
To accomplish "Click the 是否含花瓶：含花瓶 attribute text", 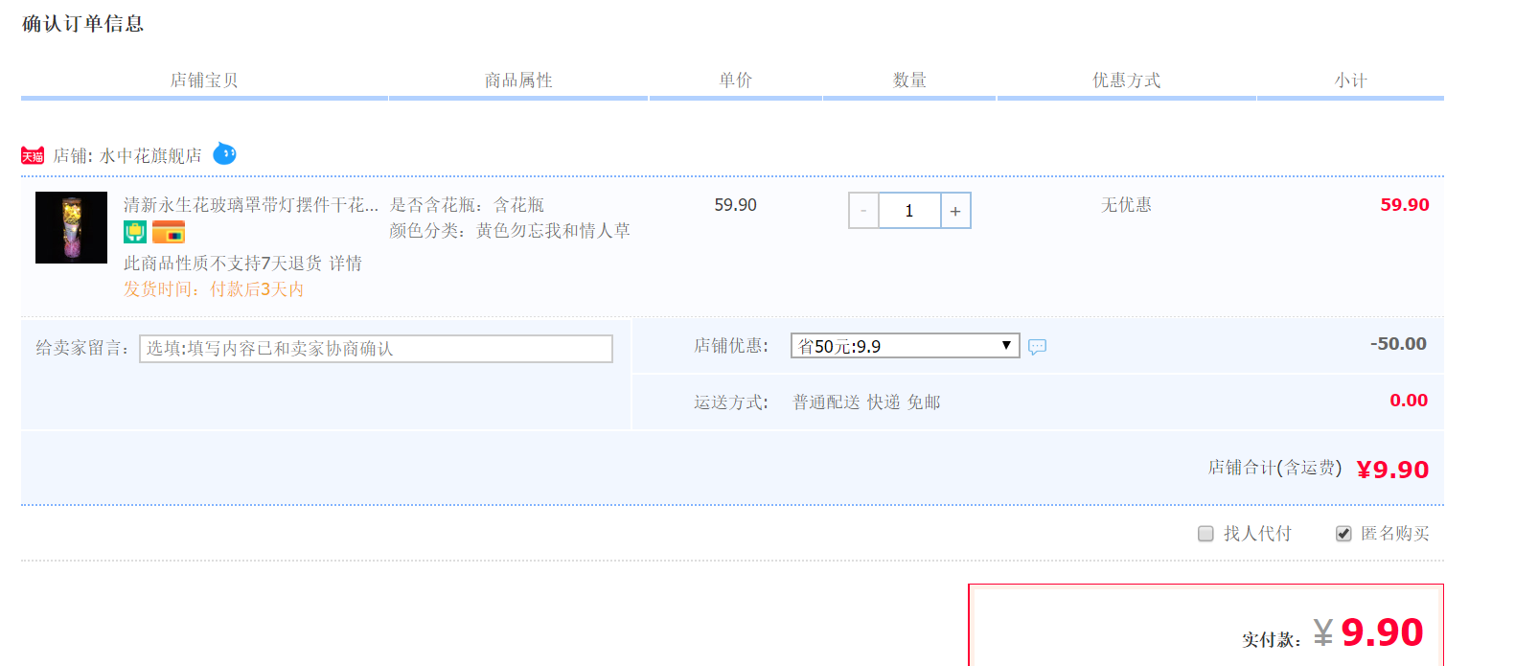I will click(467, 205).
